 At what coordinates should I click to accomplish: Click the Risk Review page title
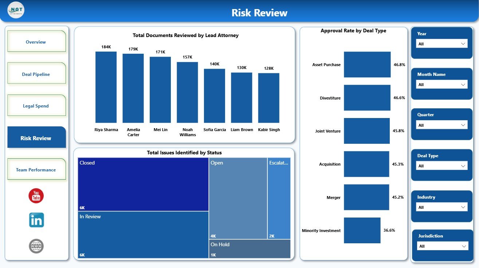[x=259, y=13]
